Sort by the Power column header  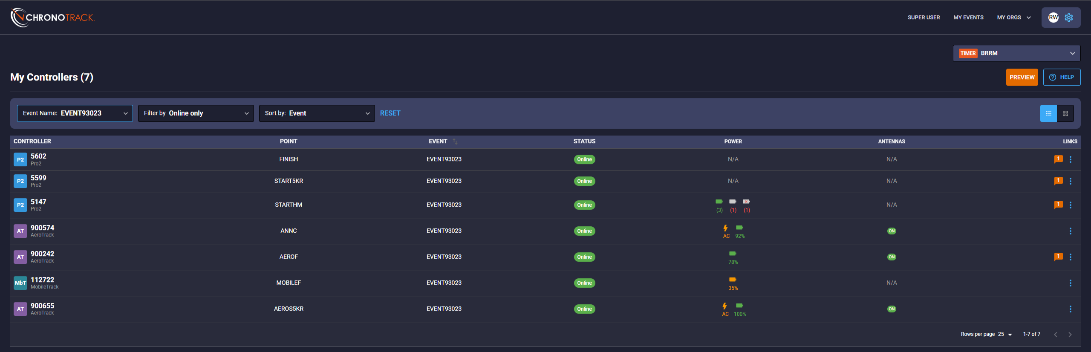coord(733,141)
